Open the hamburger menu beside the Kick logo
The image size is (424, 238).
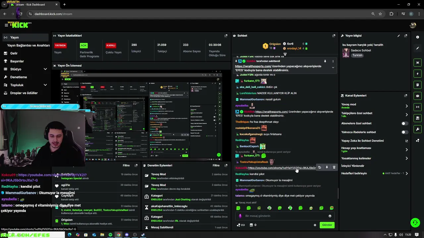(6, 25)
